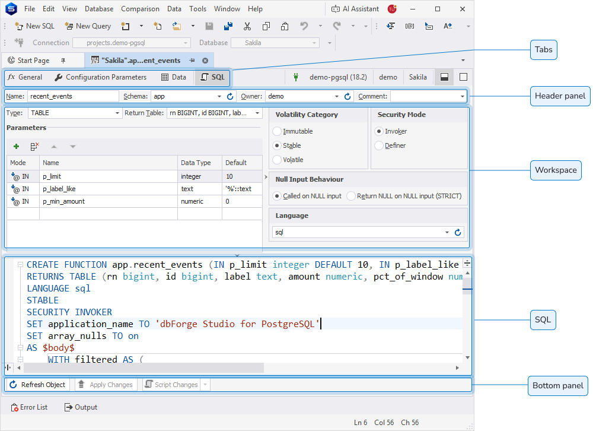Refresh the Language list
This screenshot has width=593, height=431.
458,232
